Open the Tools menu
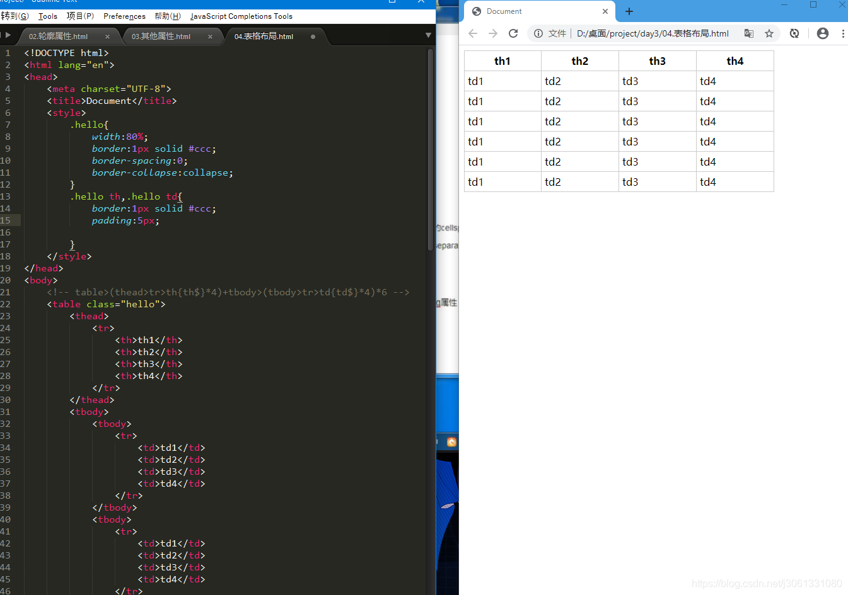Image resolution: width=848 pixels, height=595 pixels. pos(48,16)
